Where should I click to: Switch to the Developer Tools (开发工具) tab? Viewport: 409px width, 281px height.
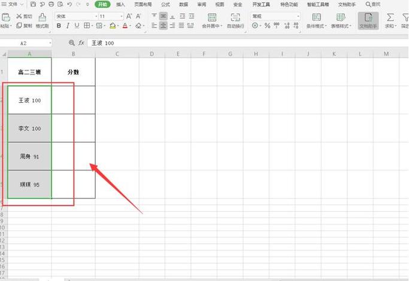[261, 4]
